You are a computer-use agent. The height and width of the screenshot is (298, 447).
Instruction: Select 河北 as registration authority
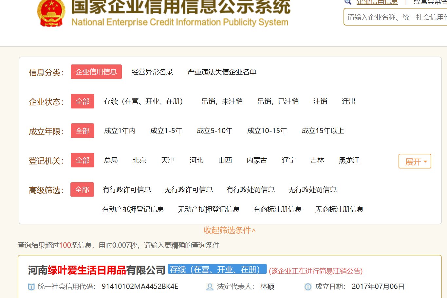point(196,160)
